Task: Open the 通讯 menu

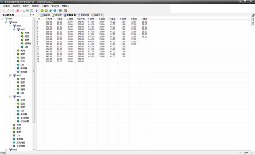Action: click(x=16, y=6)
